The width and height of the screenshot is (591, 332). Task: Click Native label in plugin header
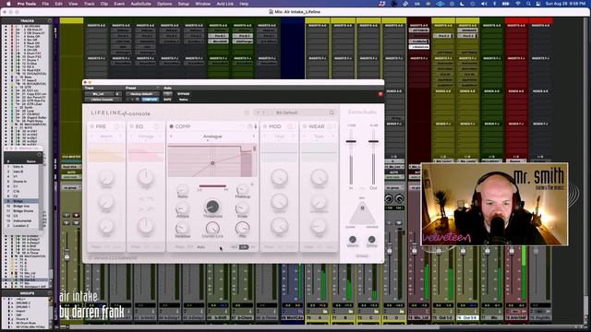point(184,100)
